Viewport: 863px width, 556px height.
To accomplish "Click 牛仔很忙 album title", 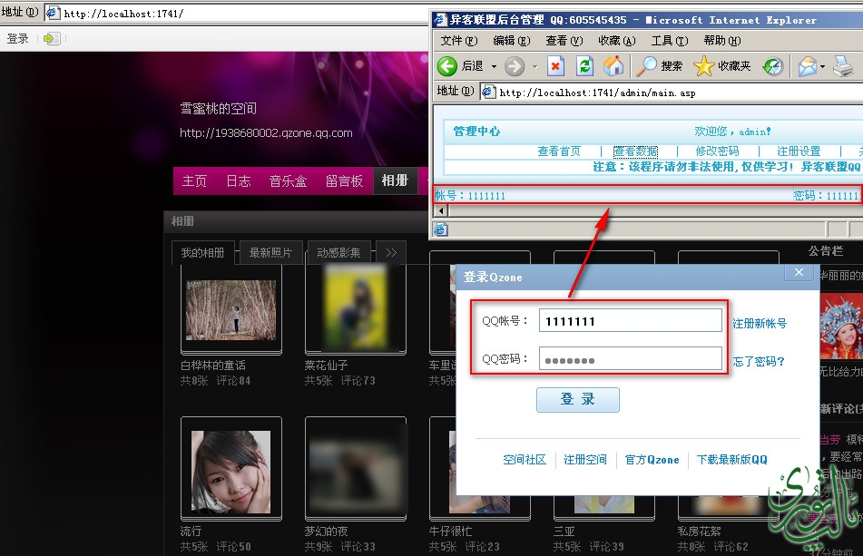I will click(x=450, y=532).
